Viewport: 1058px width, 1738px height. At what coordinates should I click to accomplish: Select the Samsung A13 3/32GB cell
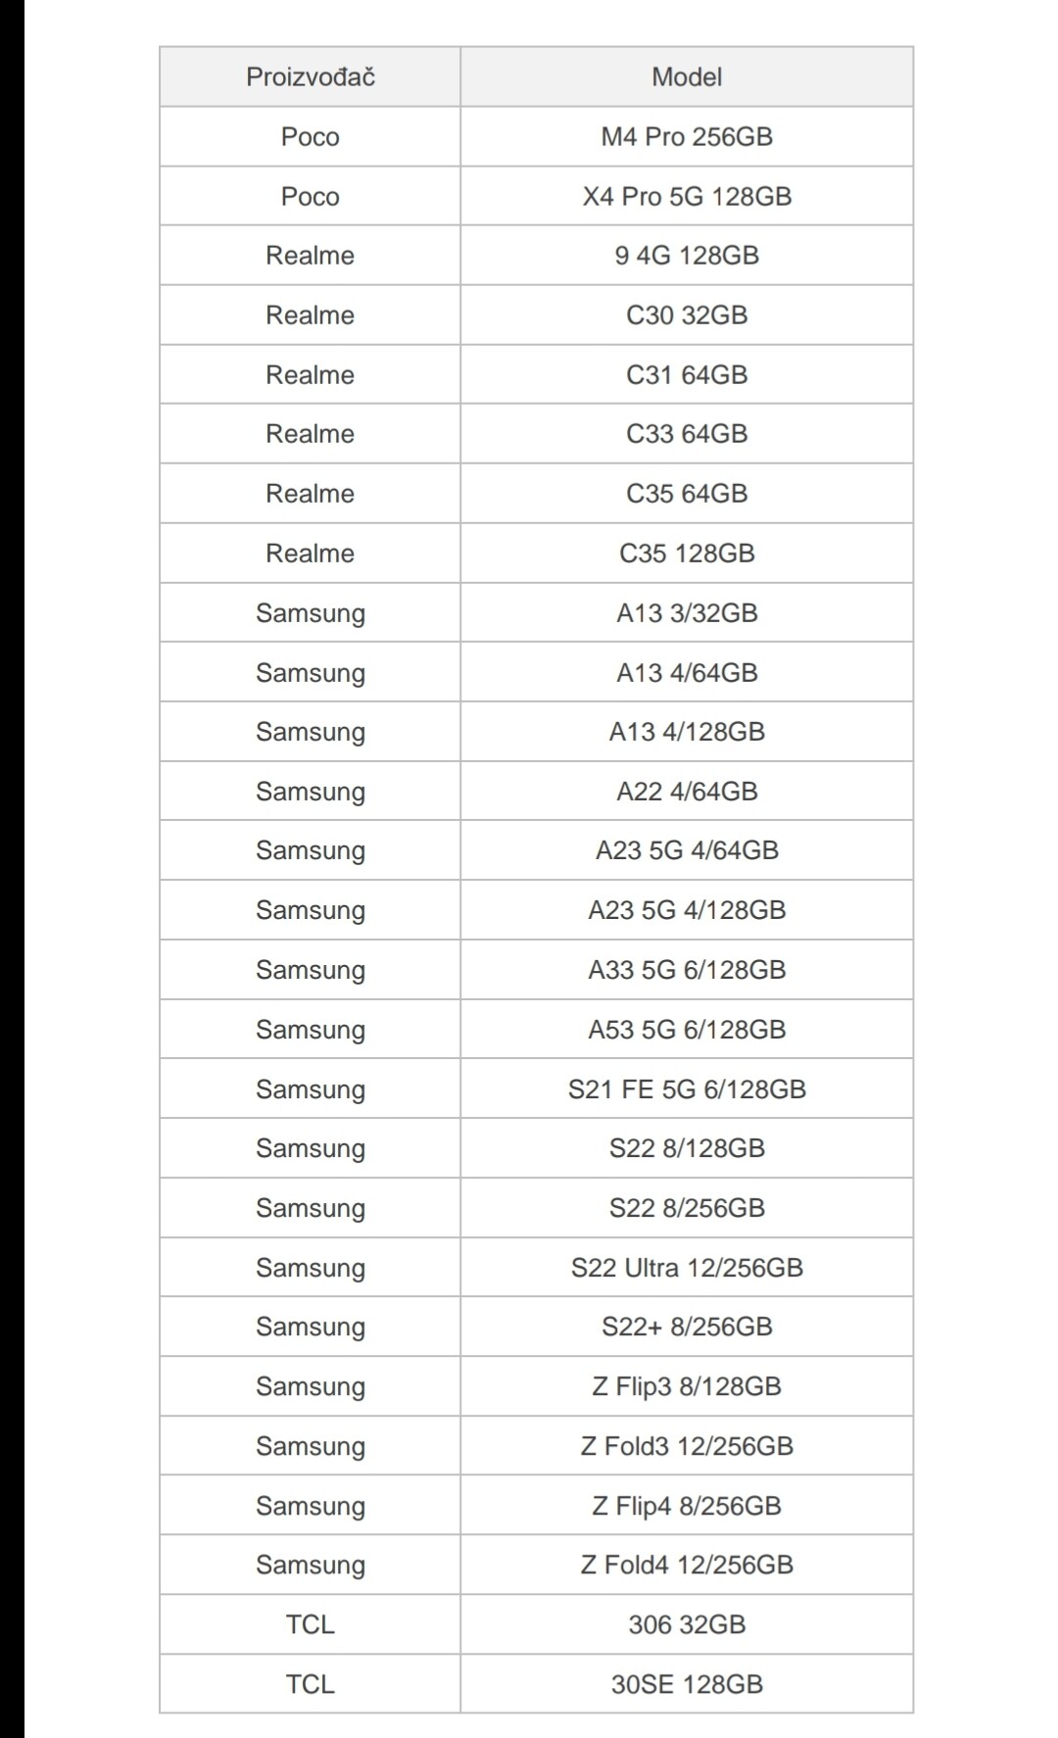[687, 613]
